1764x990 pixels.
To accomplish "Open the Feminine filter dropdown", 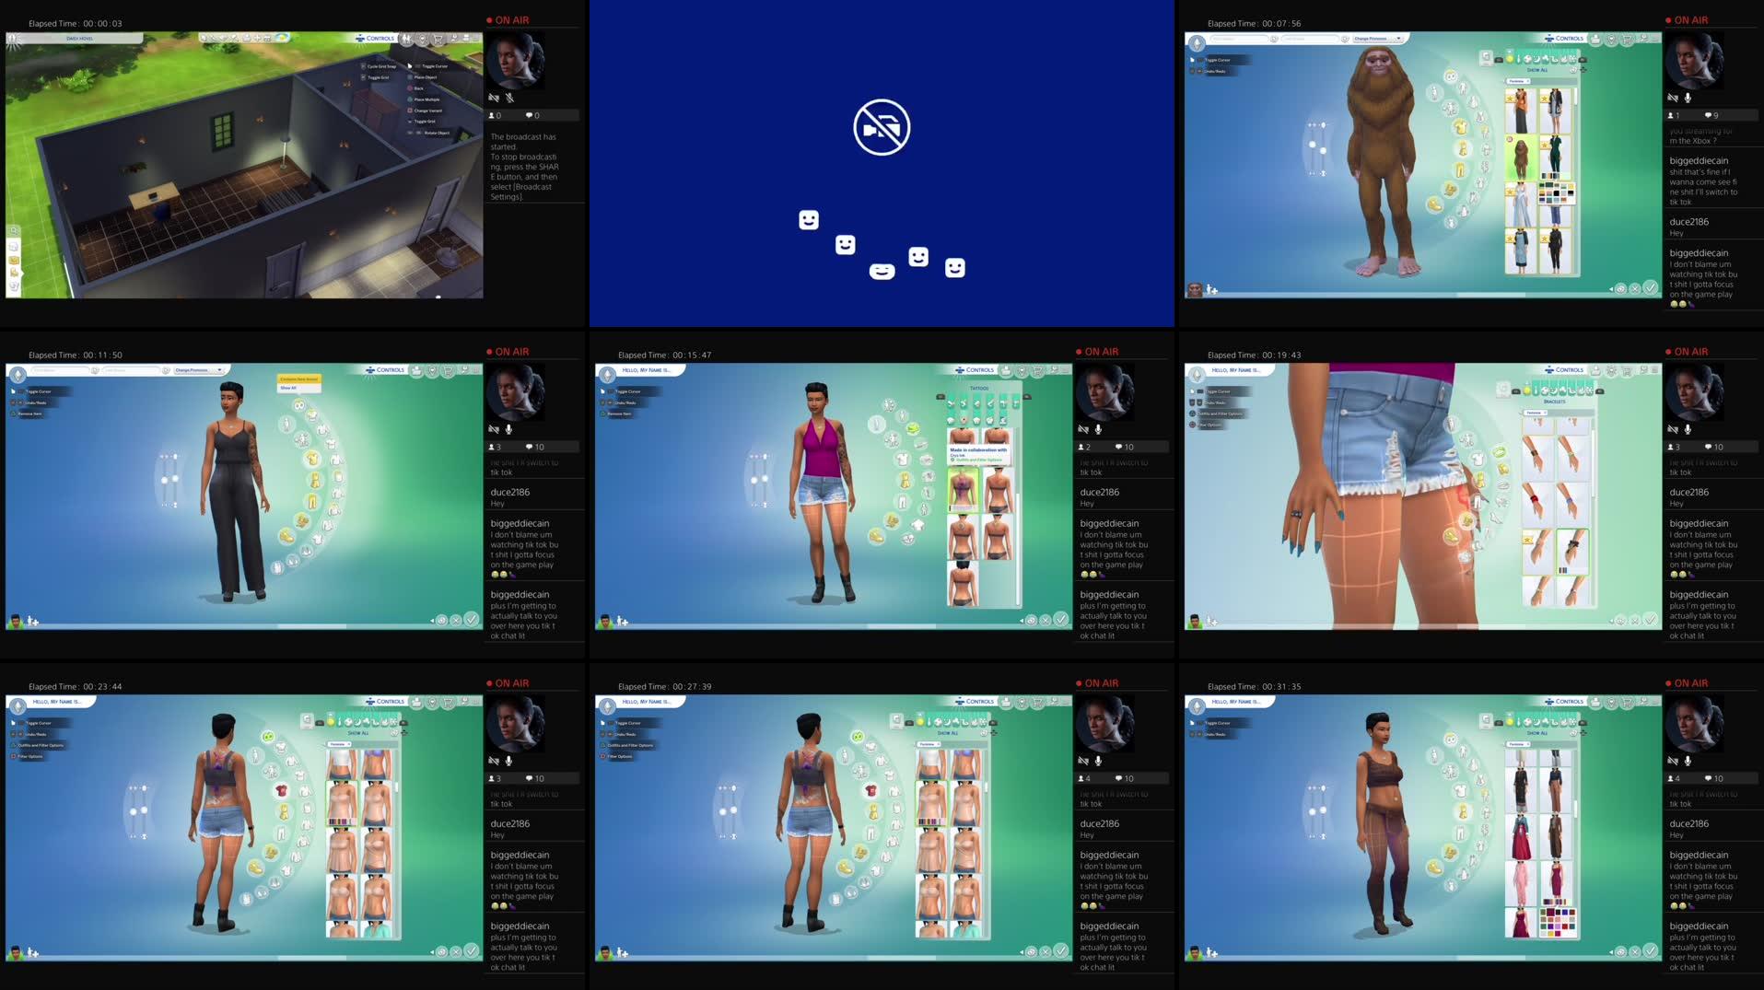I will [1536, 413].
